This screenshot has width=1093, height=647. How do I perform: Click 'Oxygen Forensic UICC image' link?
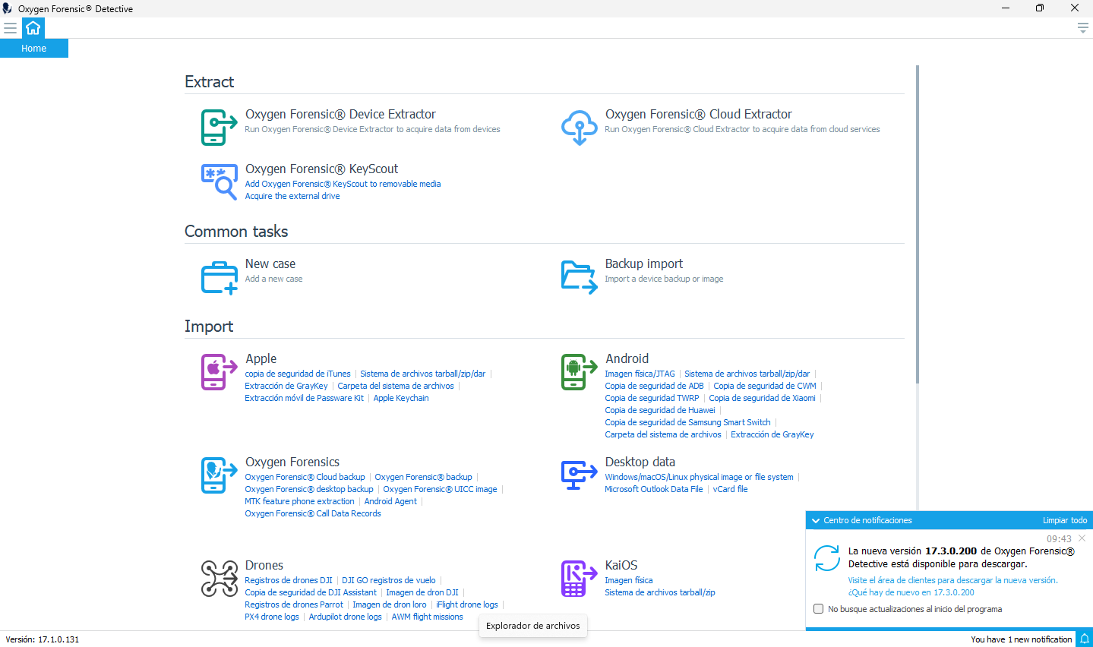[x=440, y=489]
